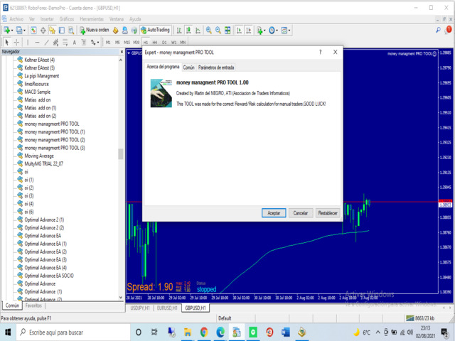The image size is (455, 341).
Task: Open the Herramientas menu
Action: pos(92,19)
